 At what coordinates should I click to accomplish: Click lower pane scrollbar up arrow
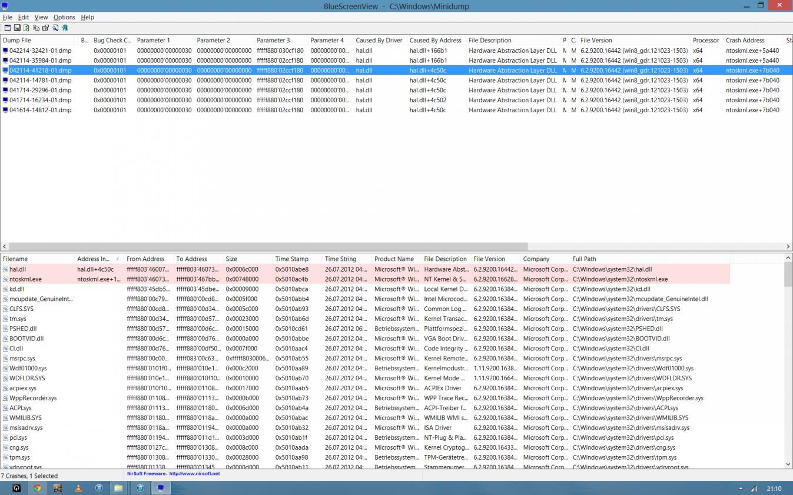788,257
